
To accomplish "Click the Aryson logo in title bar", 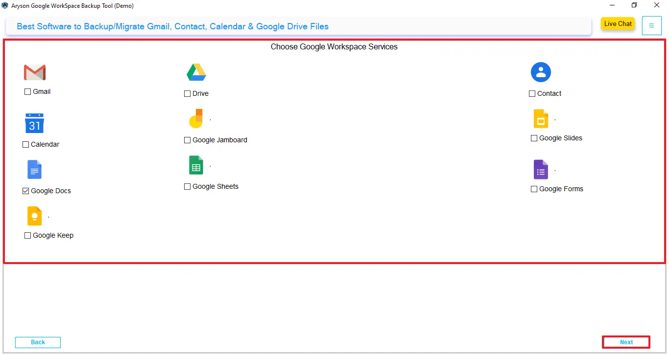I will 5,5.
